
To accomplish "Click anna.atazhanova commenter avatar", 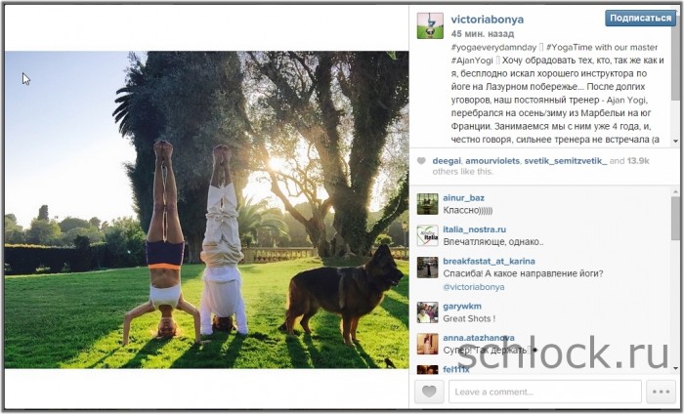I will (428, 345).
